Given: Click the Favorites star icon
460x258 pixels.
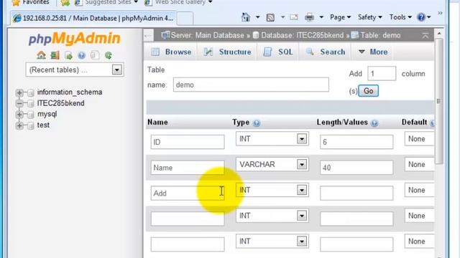Looking at the screenshot, I should click(x=16, y=3).
